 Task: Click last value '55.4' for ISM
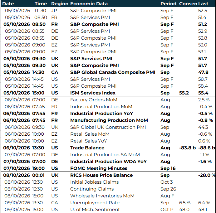[203, 93]
